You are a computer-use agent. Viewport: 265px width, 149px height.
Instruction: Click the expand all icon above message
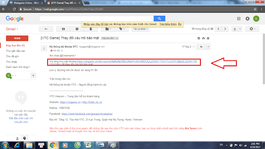pos(199,38)
